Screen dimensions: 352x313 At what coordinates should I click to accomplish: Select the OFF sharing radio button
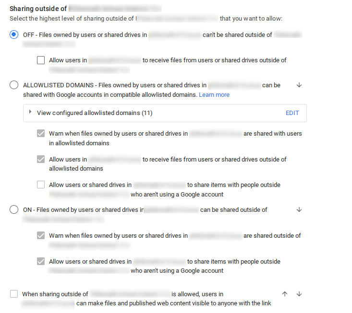[x=14, y=35]
